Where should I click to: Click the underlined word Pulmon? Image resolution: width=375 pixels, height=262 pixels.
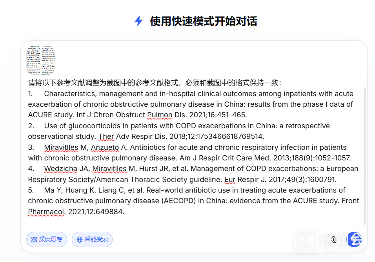click(x=160, y=115)
